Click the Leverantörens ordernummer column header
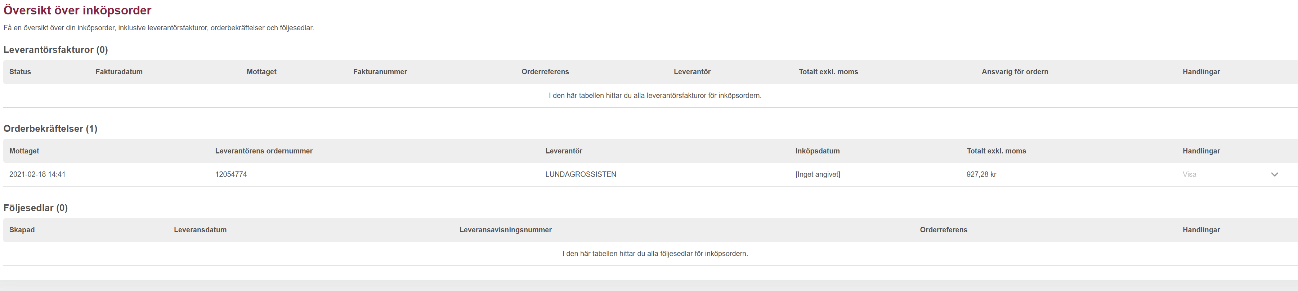Image resolution: width=1298 pixels, height=291 pixels. pos(264,151)
